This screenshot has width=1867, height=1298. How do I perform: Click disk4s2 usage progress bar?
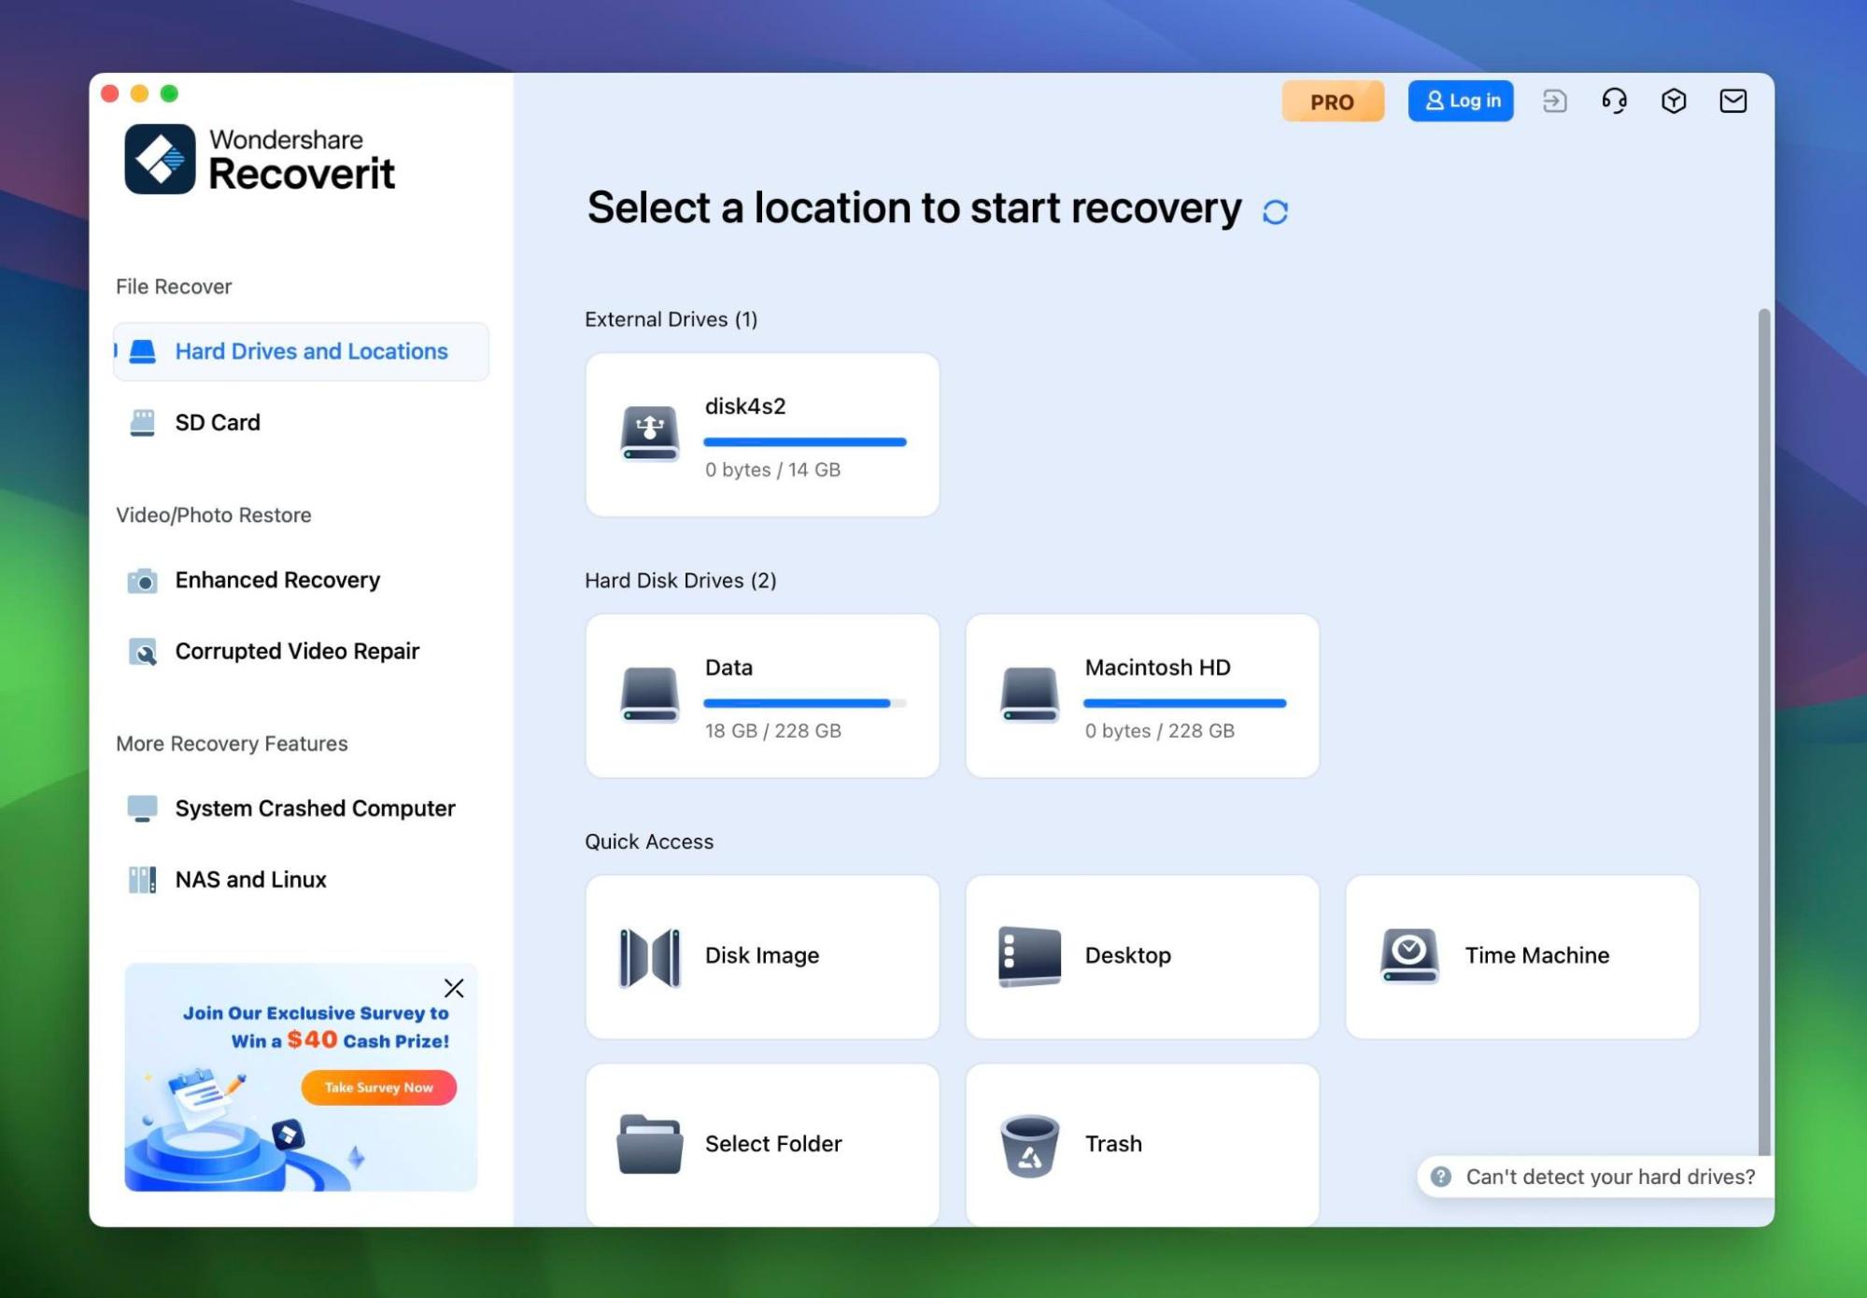pyautogui.click(x=805, y=442)
